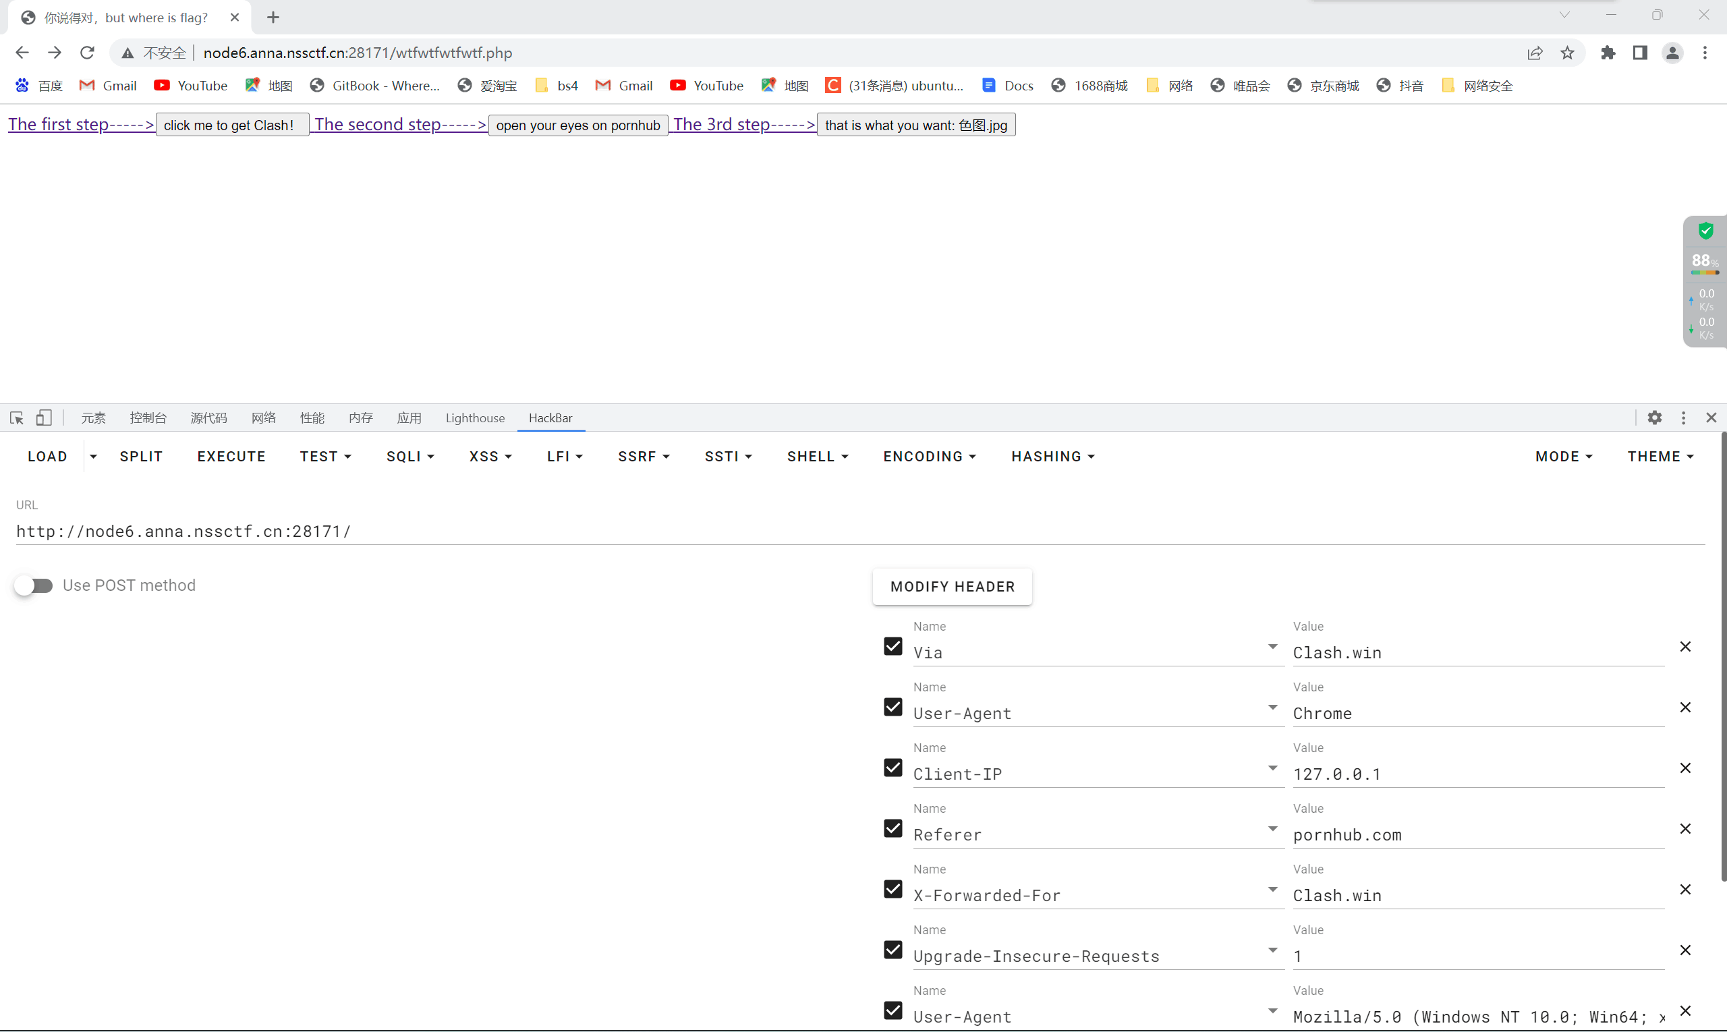Image resolution: width=1727 pixels, height=1032 pixels.
Task: Switch to the Lighthouse tab
Action: pos(475,418)
